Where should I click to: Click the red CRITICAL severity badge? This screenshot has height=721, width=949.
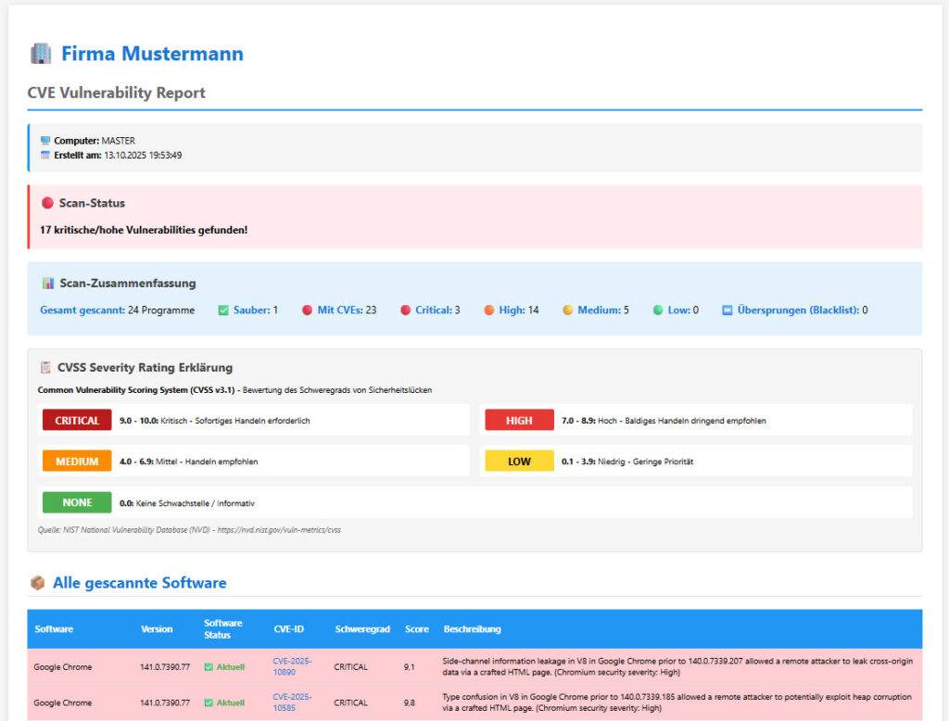(x=76, y=420)
